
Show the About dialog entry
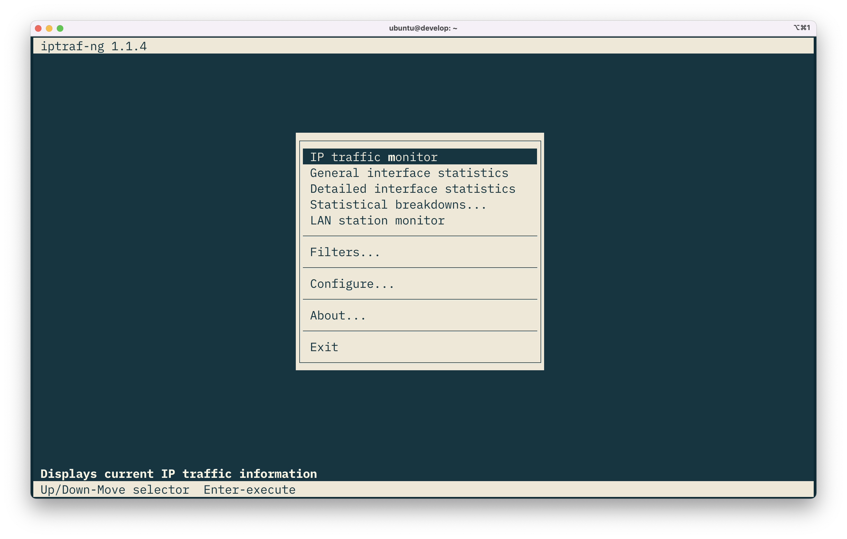(x=338, y=315)
